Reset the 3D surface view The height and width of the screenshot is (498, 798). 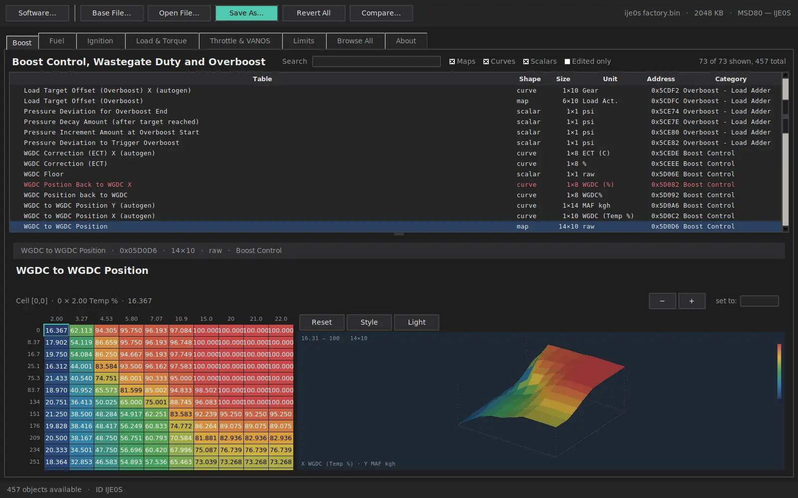322,322
